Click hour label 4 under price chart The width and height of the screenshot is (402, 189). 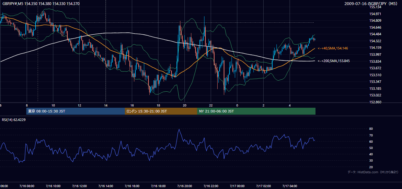(x=290, y=106)
